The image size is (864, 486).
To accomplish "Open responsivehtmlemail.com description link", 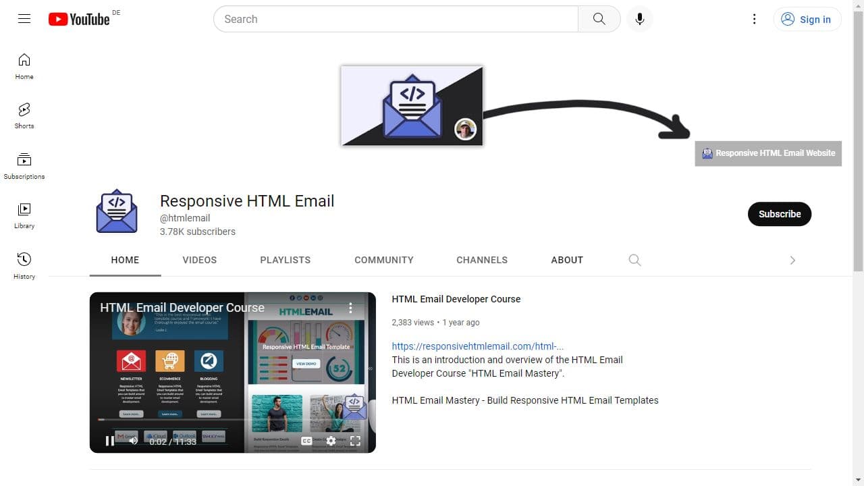I will [x=477, y=346].
